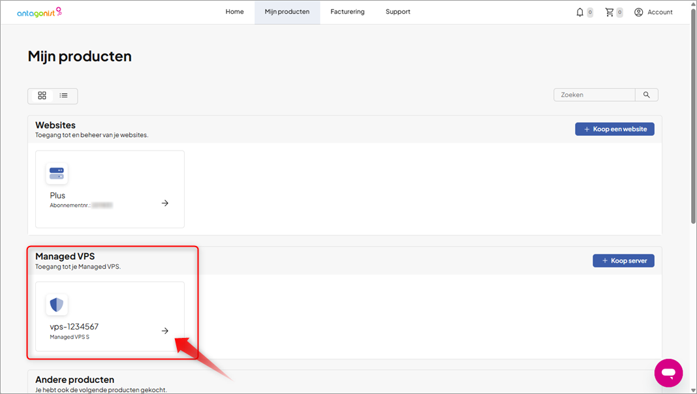Click the scrollbar down arrow
This screenshot has height=394, width=697.
point(693,390)
